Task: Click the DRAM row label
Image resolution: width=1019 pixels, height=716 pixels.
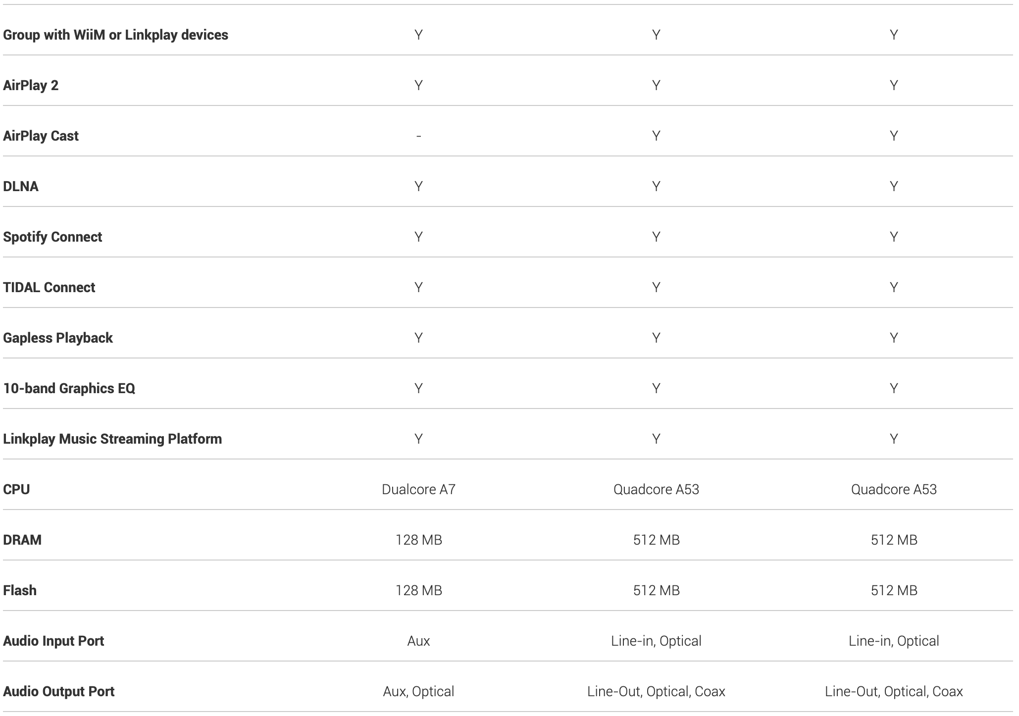Action: tap(22, 540)
